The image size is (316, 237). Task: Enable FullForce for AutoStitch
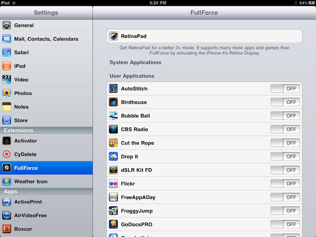[285, 88]
